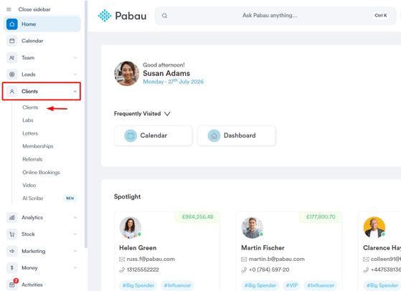Open the Memberships submenu item
Screen dimensions: 401x291
pos(38,146)
